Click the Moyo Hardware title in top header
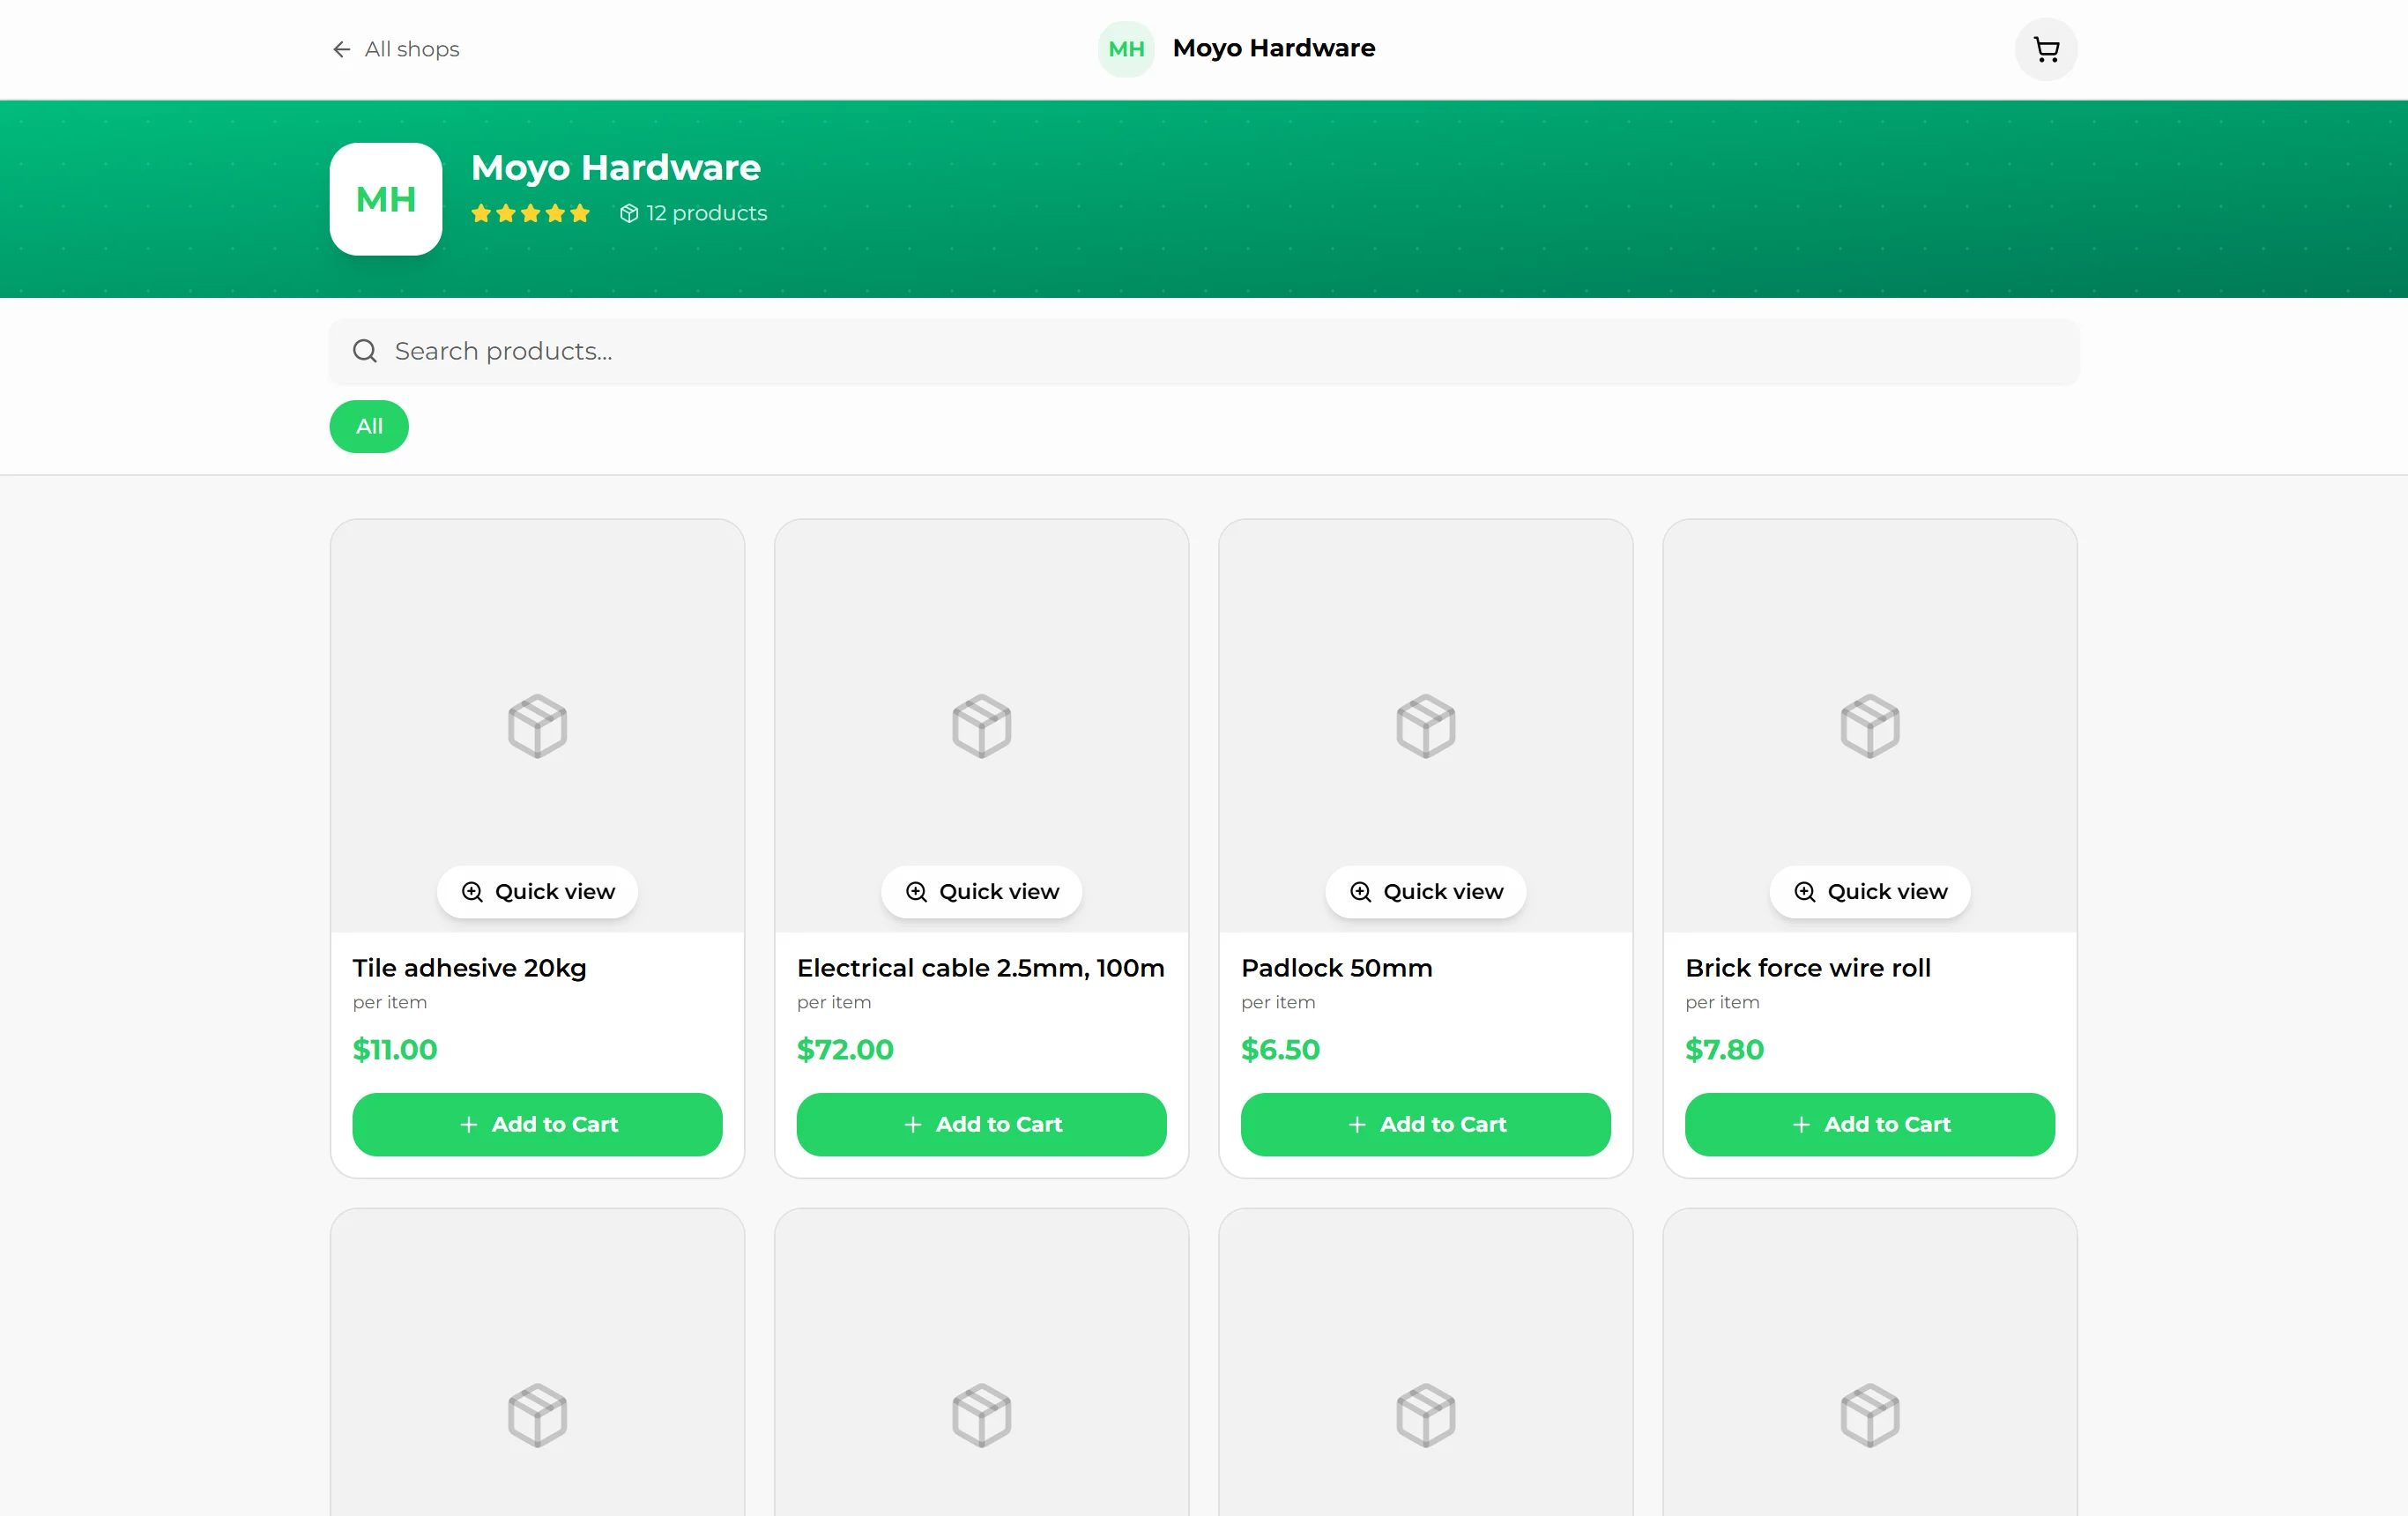This screenshot has width=2408, height=1516. [x=1274, y=48]
